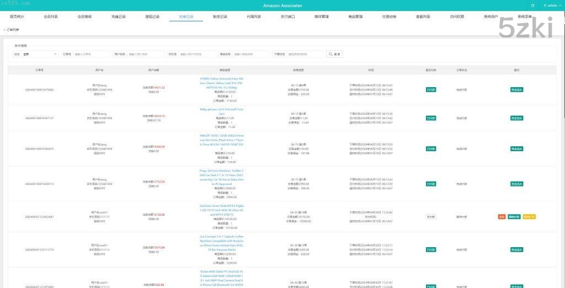Expand the 状态 status dropdown
Screen dimensions: 565x288
(40, 54)
